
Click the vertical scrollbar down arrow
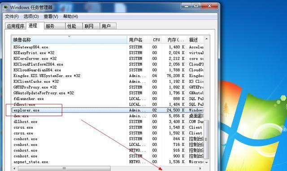coord(206,162)
